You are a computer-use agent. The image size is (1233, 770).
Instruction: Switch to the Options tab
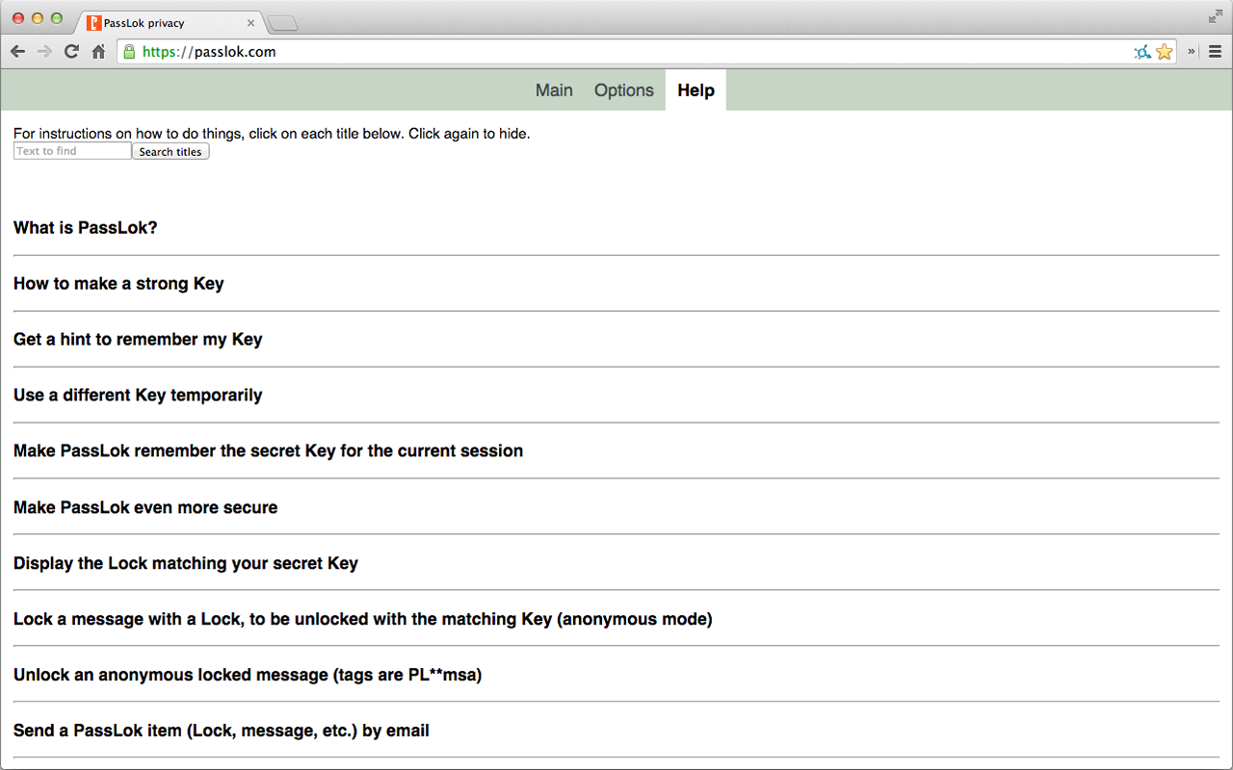coord(624,90)
